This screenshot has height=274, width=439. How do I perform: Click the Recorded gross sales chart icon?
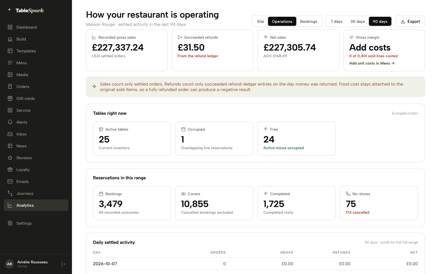pos(94,37)
